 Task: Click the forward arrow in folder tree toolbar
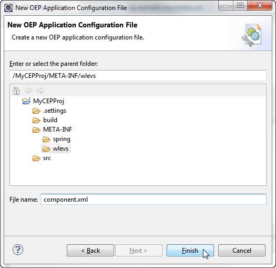(40, 91)
